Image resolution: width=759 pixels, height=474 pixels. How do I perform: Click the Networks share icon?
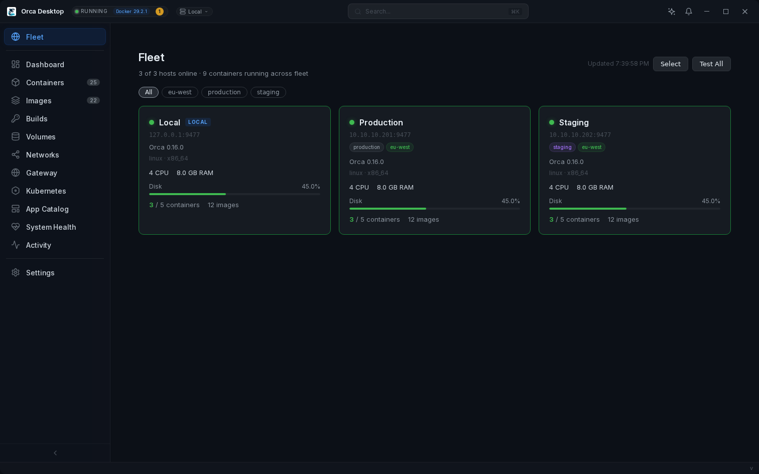(16, 154)
